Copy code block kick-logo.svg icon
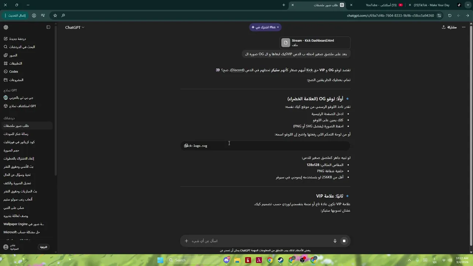Image resolution: width=473 pixels, height=266 pixels. (x=186, y=146)
